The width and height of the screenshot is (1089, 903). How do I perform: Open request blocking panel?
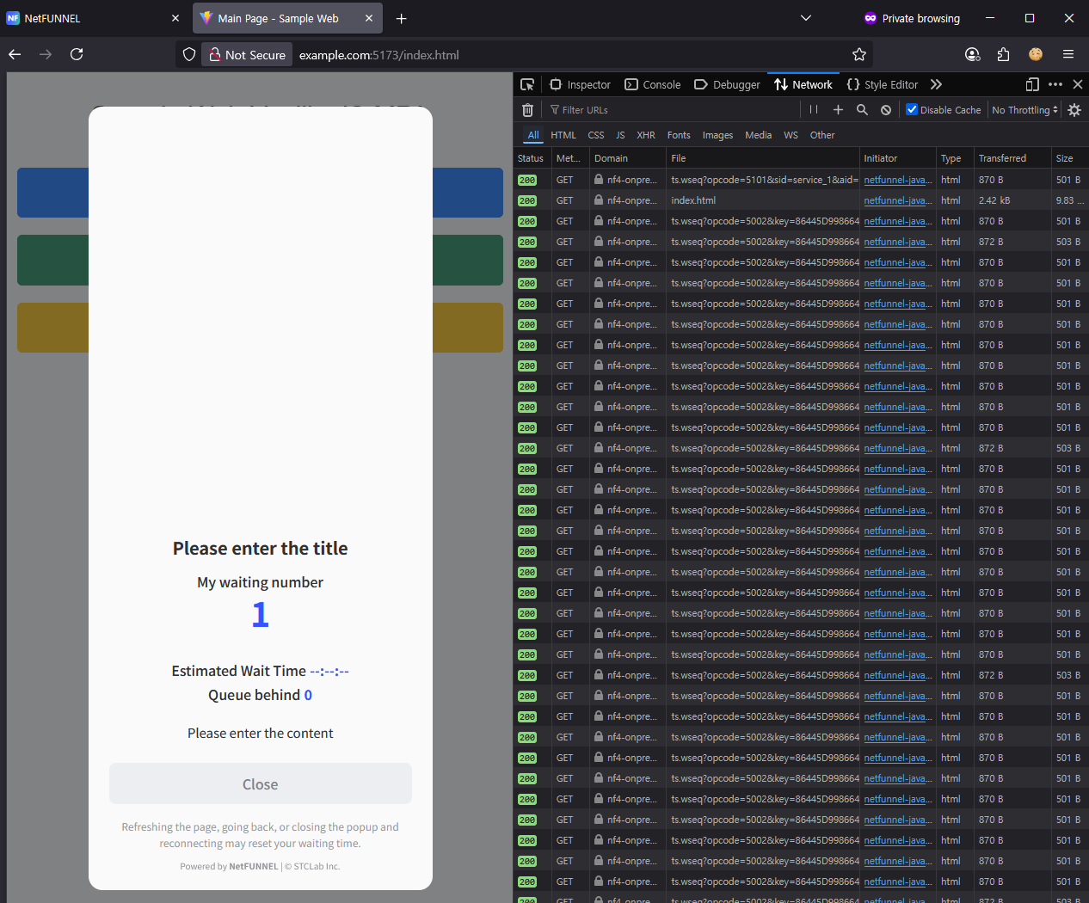coord(886,110)
